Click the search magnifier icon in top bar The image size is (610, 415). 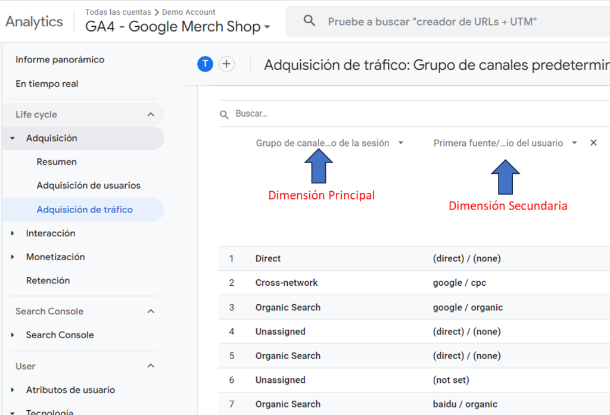(x=309, y=21)
